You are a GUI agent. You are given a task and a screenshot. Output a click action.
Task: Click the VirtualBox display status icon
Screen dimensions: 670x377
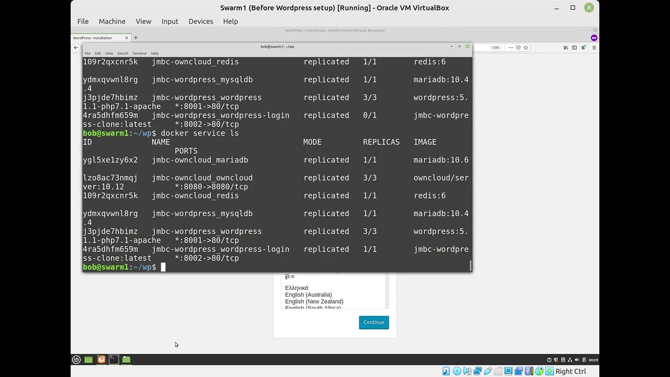point(508,371)
